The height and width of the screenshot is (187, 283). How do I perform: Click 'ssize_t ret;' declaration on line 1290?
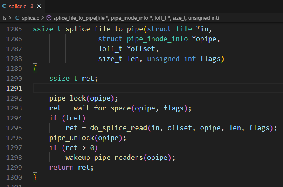tap(73, 79)
